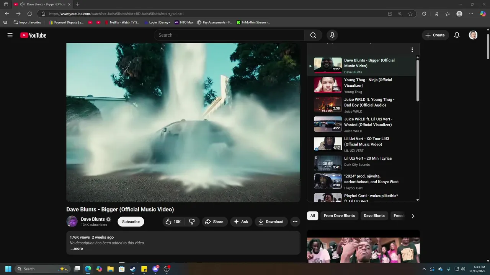490x275 pixels.
Task: Click the playlist panel scrollbar
Action: 417,80
